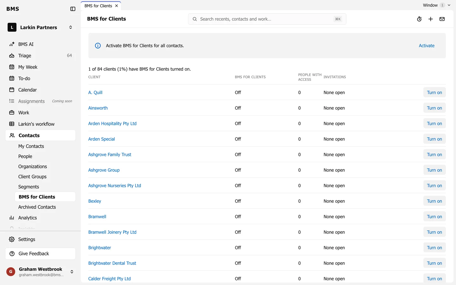Select the BMS for Clients tab

98,6
